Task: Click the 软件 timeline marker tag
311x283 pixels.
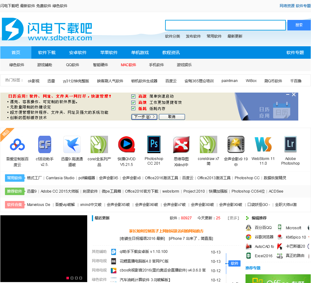Action: pos(234,263)
